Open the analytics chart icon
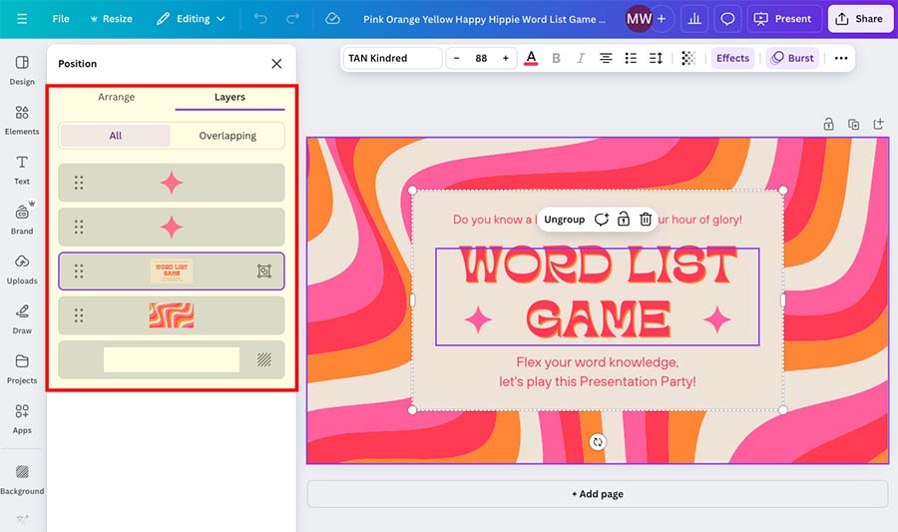The height and width of the screenshot is (532, 898). point(694,19)
